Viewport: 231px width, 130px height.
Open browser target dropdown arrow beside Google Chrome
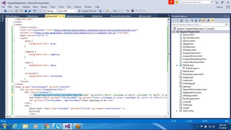[x=97, y=11]
